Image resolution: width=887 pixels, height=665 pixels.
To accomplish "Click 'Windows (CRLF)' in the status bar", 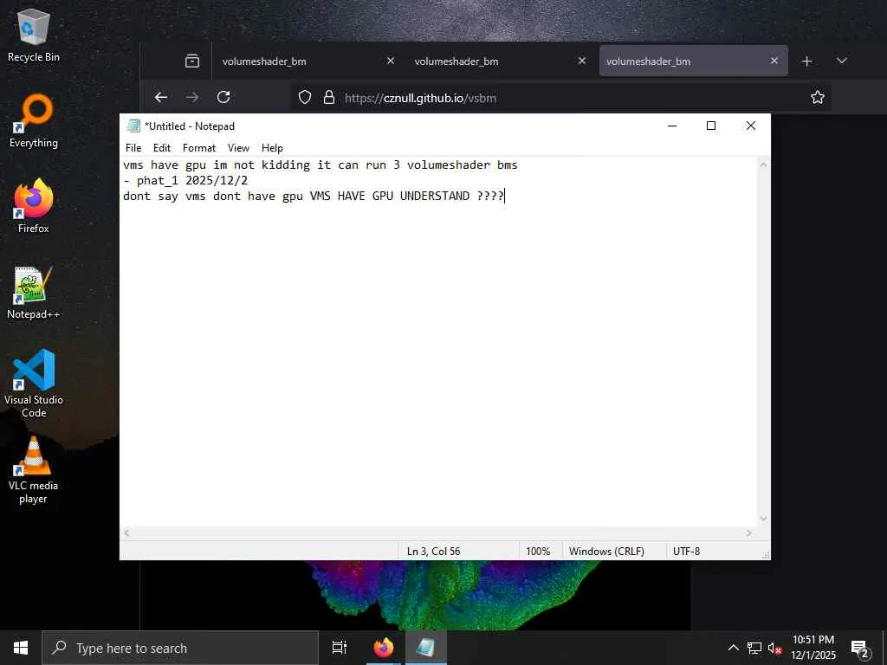I will tap(606, 551).
